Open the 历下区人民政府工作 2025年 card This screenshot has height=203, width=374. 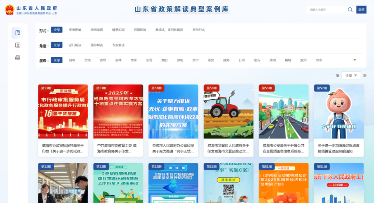339,183
